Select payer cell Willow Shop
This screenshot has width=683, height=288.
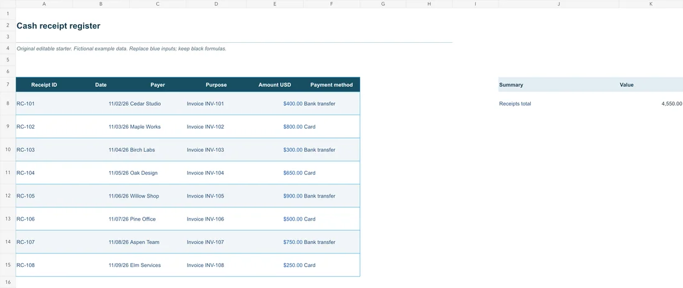(158, 196)
